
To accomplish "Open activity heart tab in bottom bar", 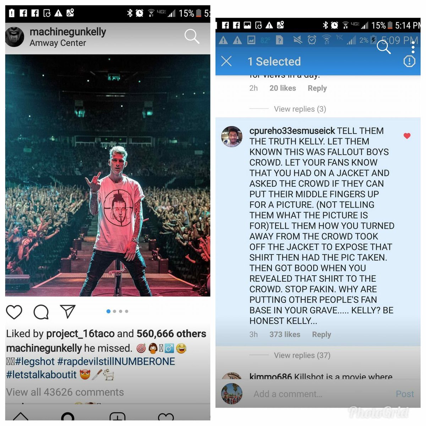I will pyautogui.click(x=166, y=417).
